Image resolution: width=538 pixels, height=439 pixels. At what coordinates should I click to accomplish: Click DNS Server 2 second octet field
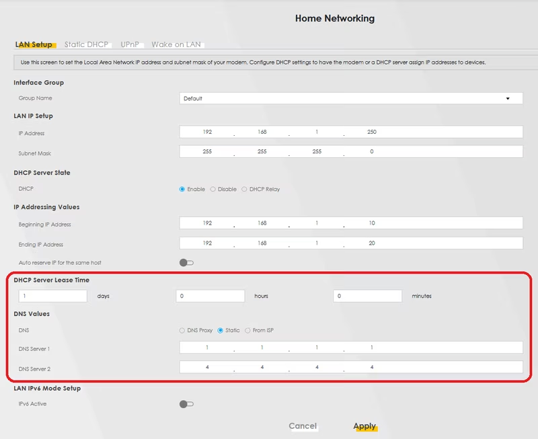point(262,367)
